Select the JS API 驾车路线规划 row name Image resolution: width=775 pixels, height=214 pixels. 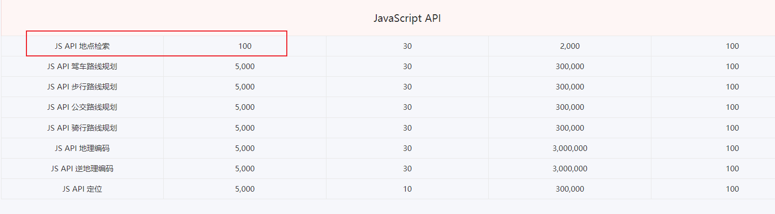pyautogui.click(x=82, y=66)
